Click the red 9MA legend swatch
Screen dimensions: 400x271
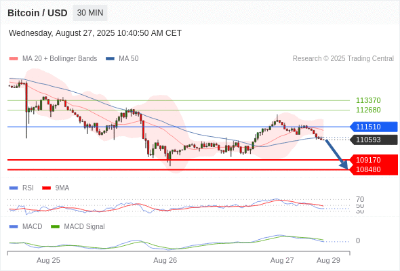(46, 188)
